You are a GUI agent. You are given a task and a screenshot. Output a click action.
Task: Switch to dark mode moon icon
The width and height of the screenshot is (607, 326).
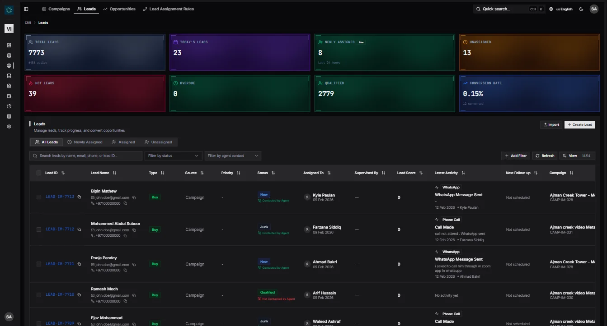[x=581, y=9]
